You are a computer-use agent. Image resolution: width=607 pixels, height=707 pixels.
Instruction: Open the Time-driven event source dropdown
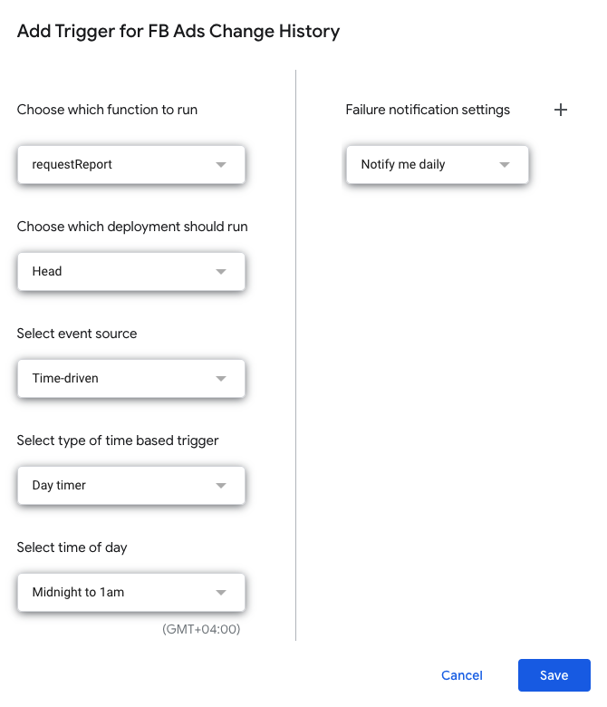pyautogui.click(x=131, y=378)
